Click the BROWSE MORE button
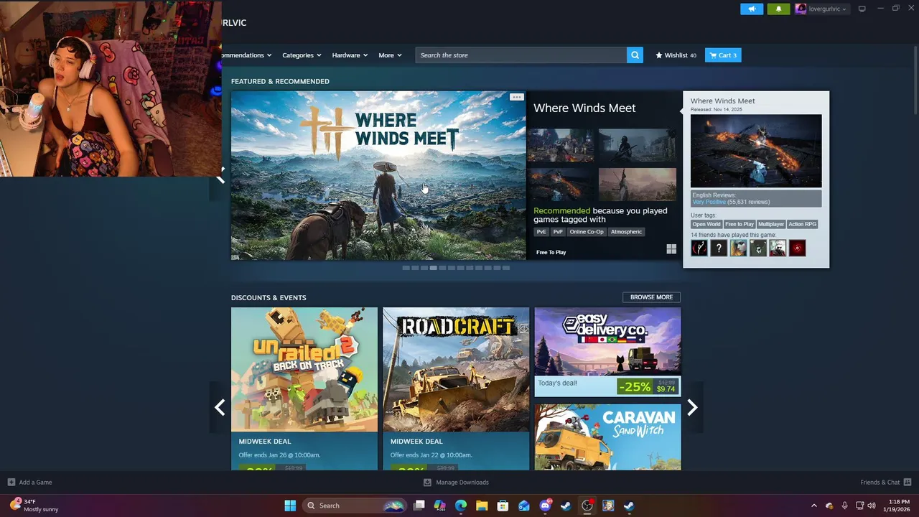The image size is (919, 517). pos(651,297)
